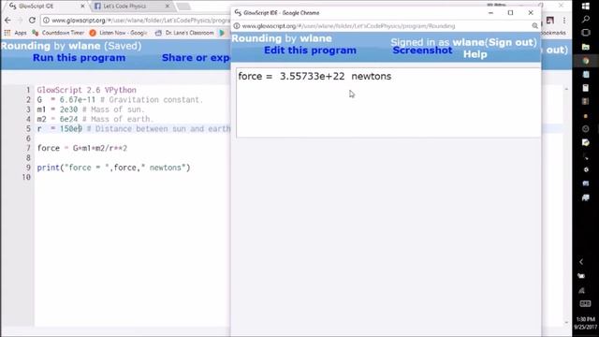Viewport: 599px width, 337px height.
Task: Open Dr. Lane's Classroom bookmark
Action: 185,33
